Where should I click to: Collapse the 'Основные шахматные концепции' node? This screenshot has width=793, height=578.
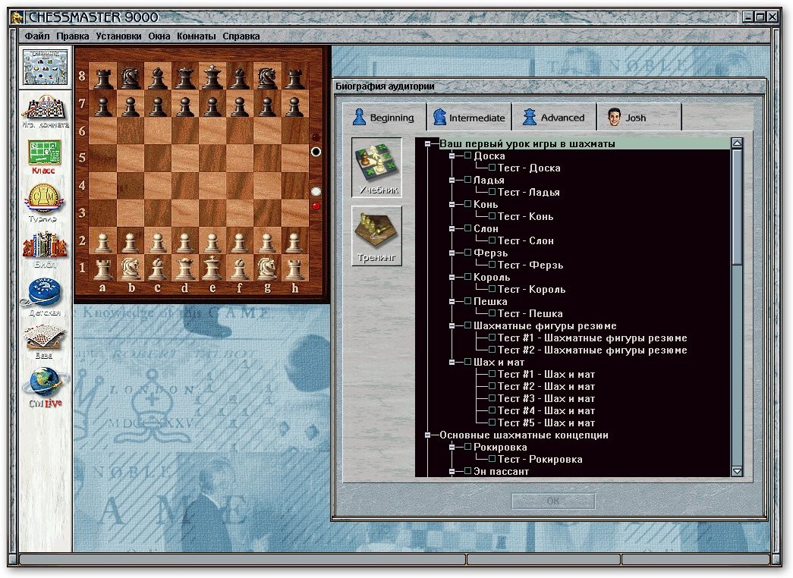[x=427, y=435]
